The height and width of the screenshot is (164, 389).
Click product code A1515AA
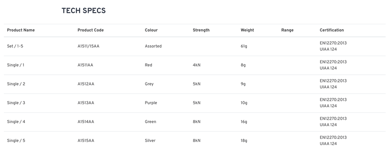pyautogui.click(x=86, y=141)
